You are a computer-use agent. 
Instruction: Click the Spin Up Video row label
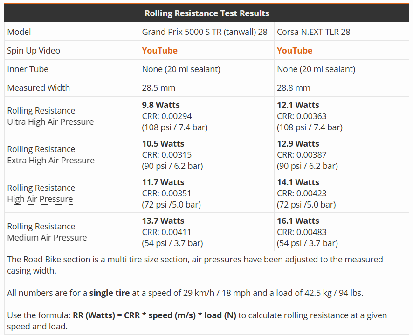34,51
